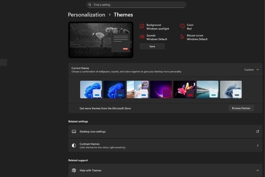
Task: Select the light Windows blue bloom theme
Action: click(91, 89)
